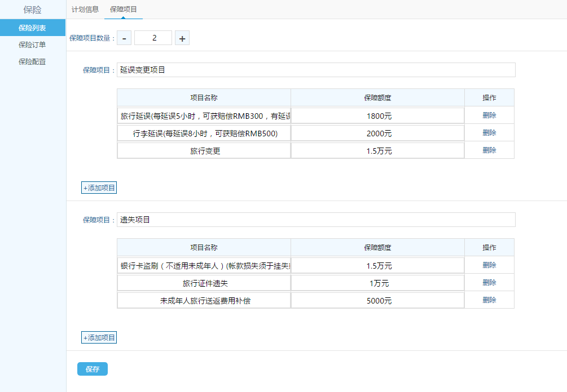Edit the 遗失项目 coverage name field
The image size is (567, 392).
click(x=316, y=220)
